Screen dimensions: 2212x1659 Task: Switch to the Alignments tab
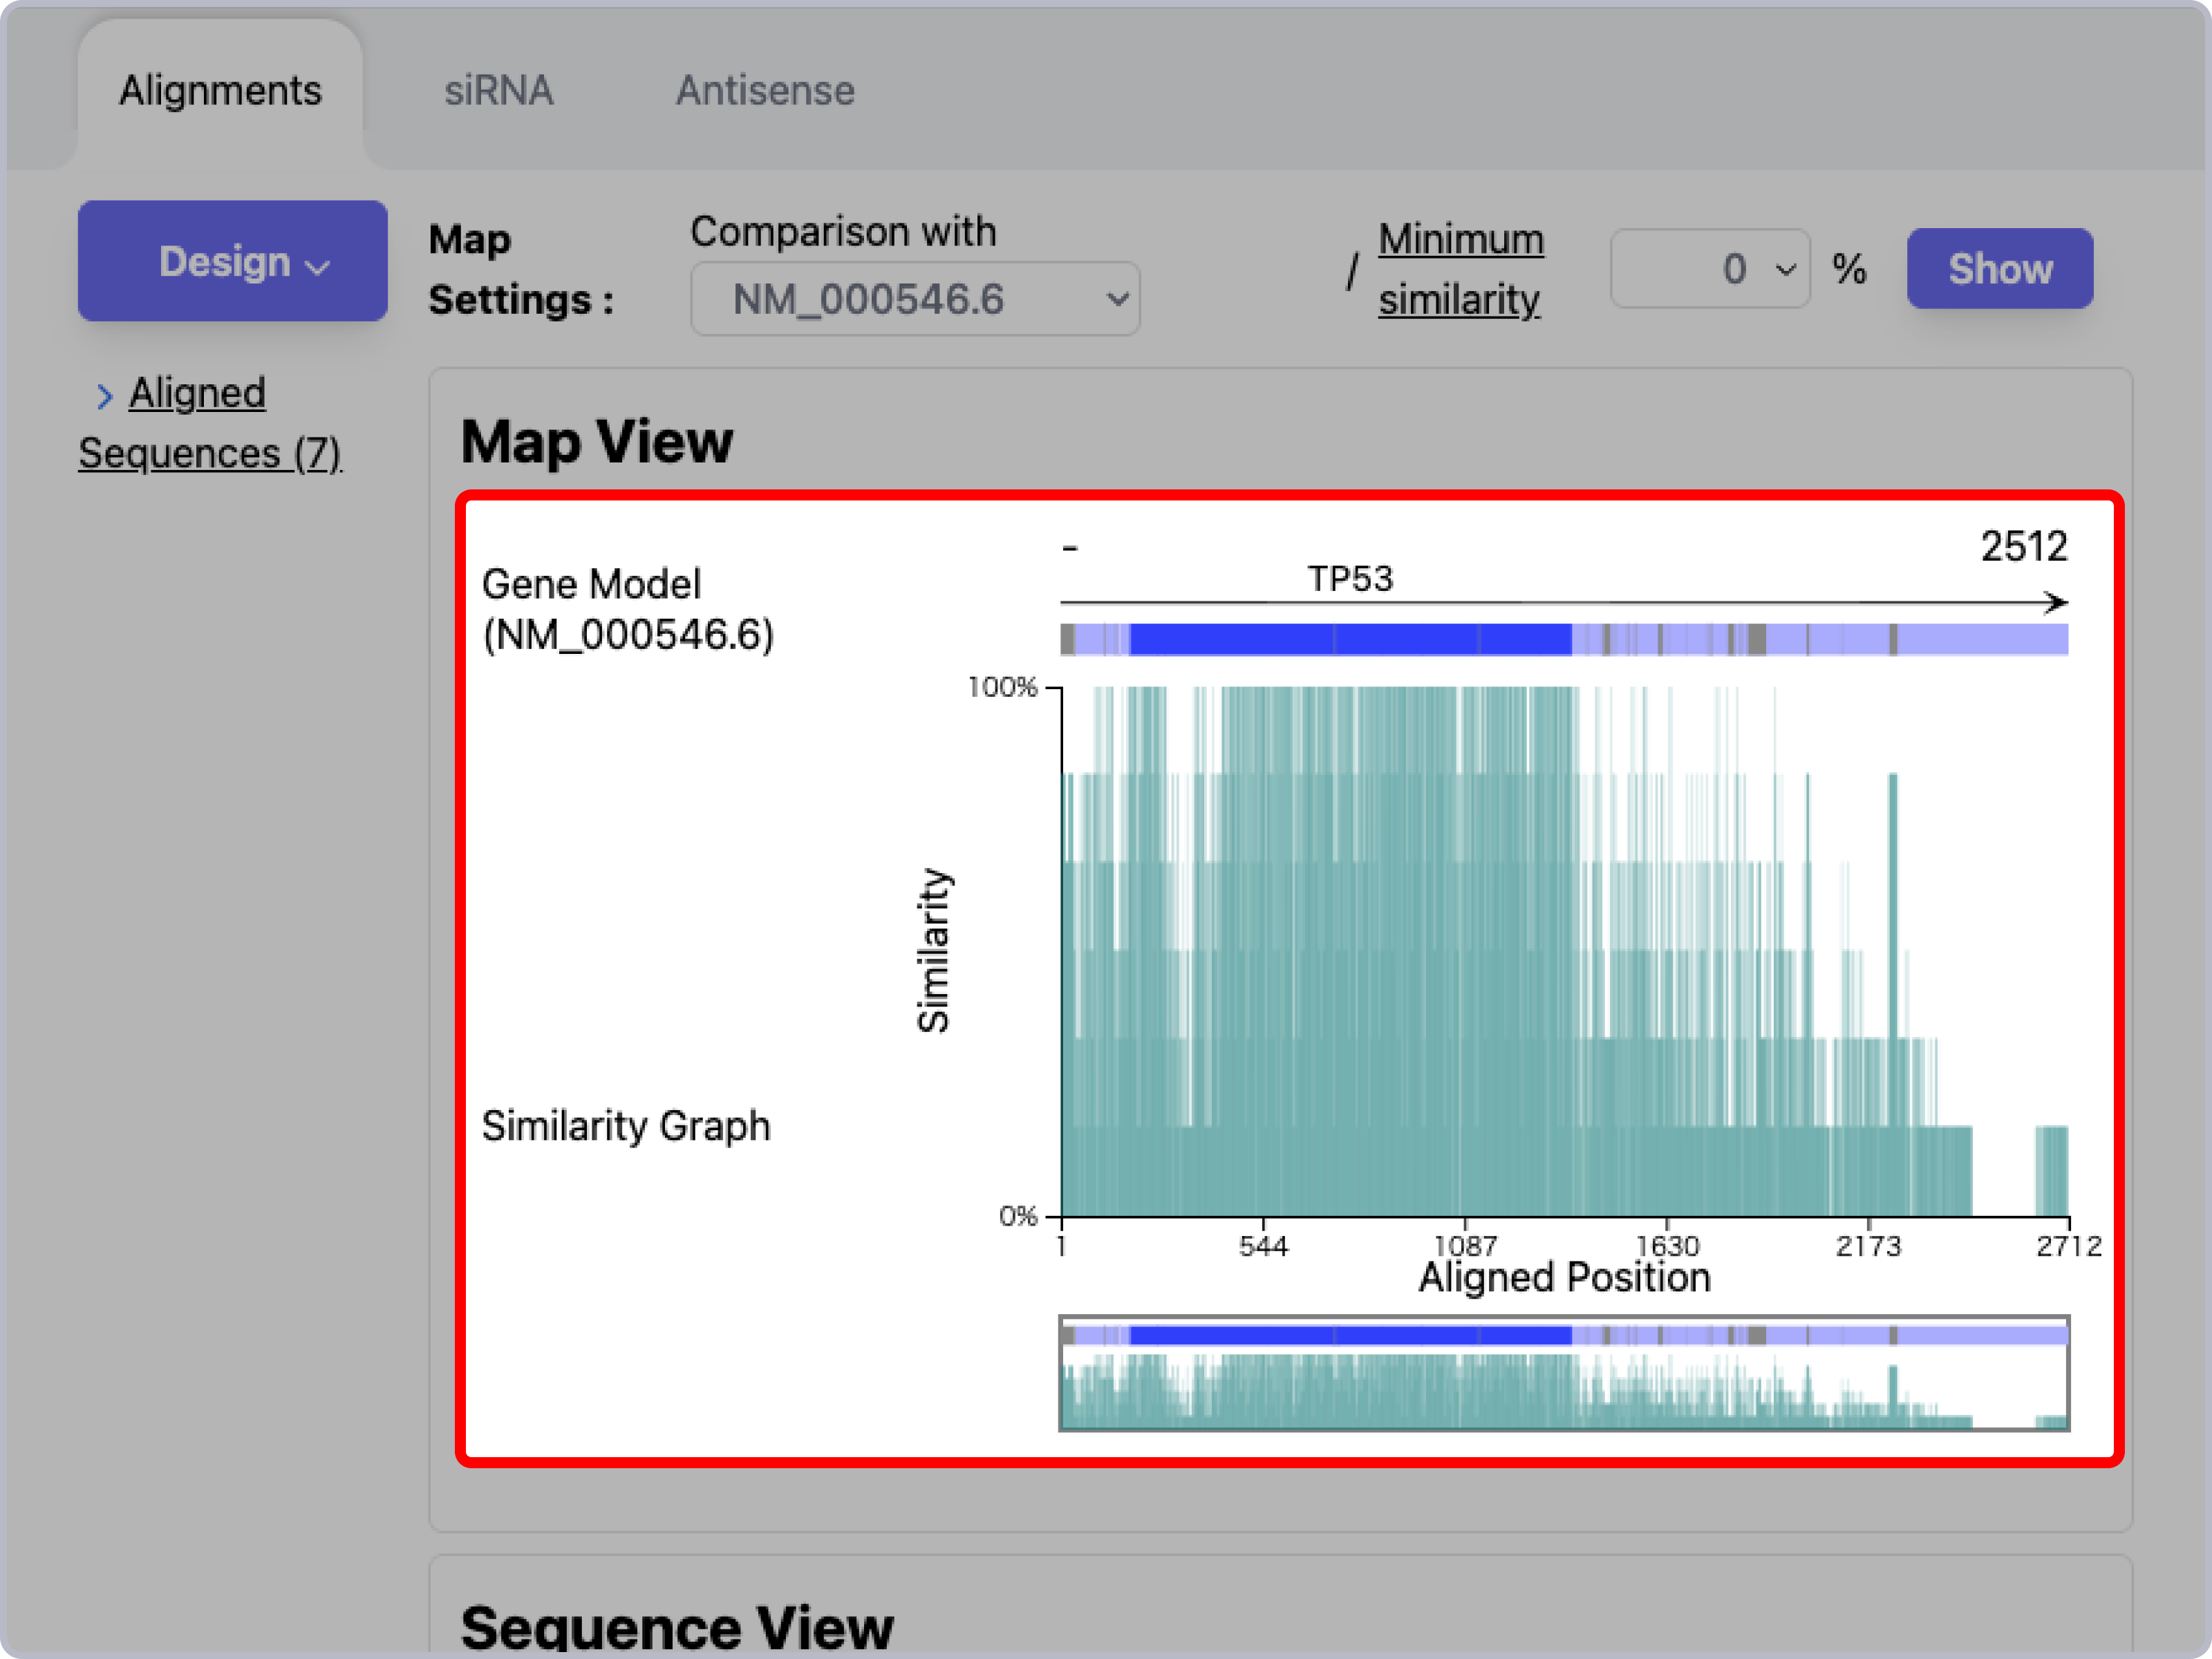click(220, 91)
